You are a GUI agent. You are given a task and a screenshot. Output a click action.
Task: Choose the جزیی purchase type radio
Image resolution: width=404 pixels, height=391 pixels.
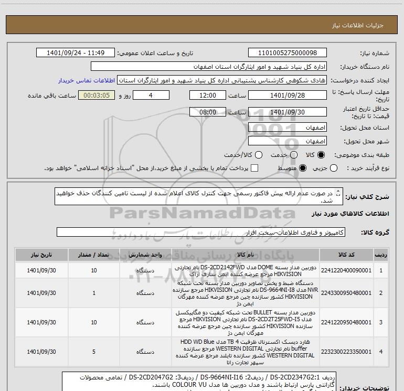pyautogui.click(x=334, y=168)
